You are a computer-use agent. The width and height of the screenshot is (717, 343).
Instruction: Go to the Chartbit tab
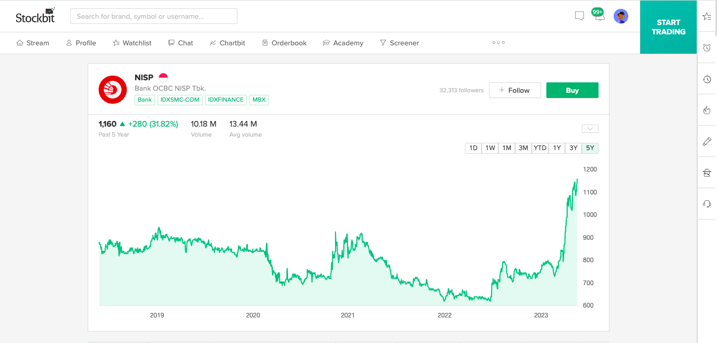click(228, 43)
